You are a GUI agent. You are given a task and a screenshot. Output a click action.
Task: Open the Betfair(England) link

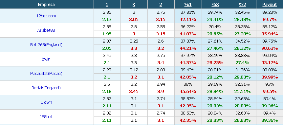pos(46,88)
